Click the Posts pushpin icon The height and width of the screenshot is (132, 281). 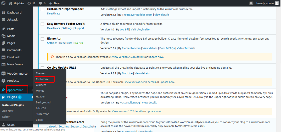[4, 29]
